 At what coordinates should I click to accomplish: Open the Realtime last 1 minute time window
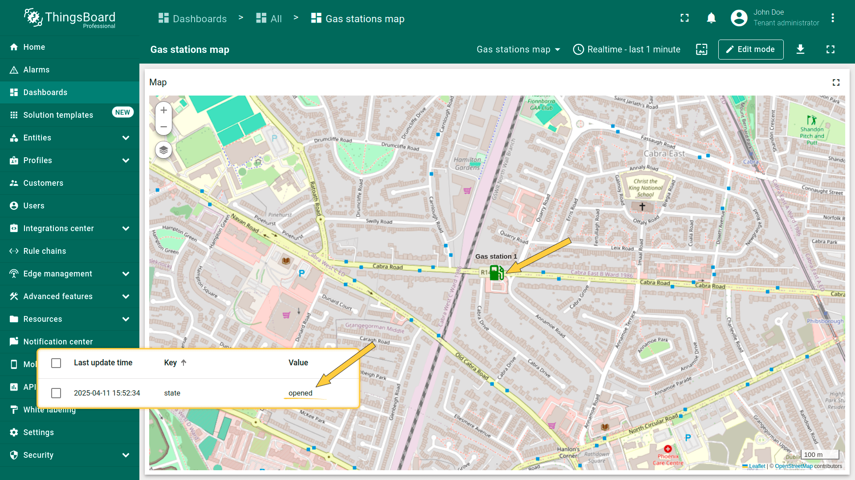click(x=627, y=49)
